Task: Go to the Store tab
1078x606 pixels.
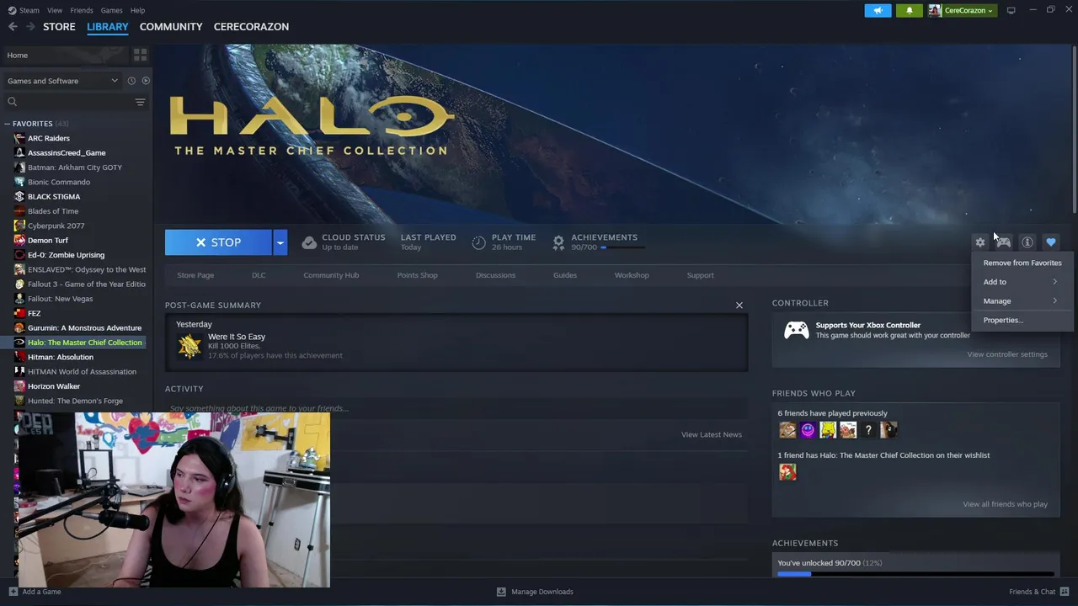Action: [x=59, y=27]
